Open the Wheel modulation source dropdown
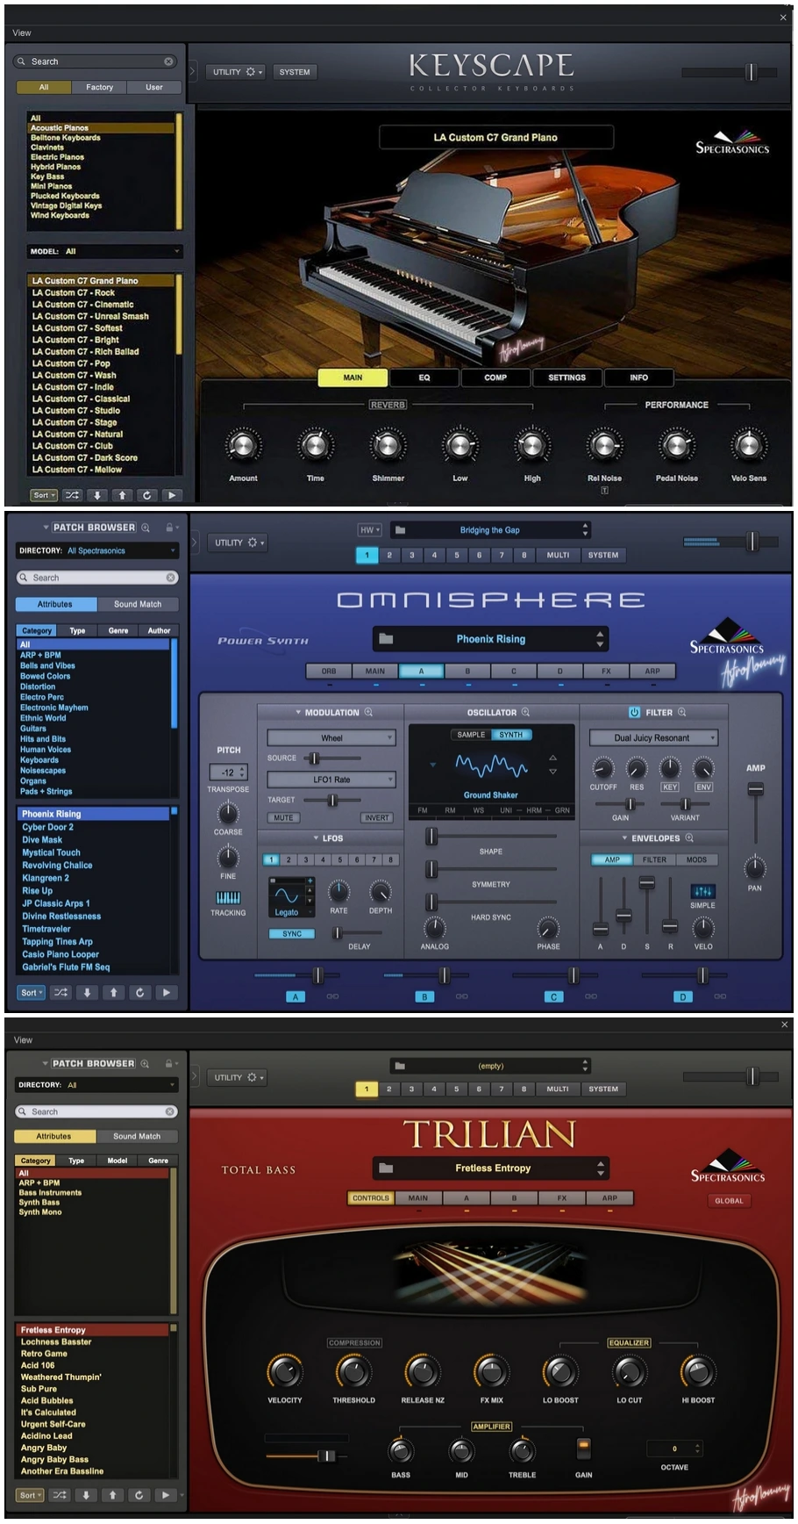The image size is (798, 1524). click(x=331, y=738)
